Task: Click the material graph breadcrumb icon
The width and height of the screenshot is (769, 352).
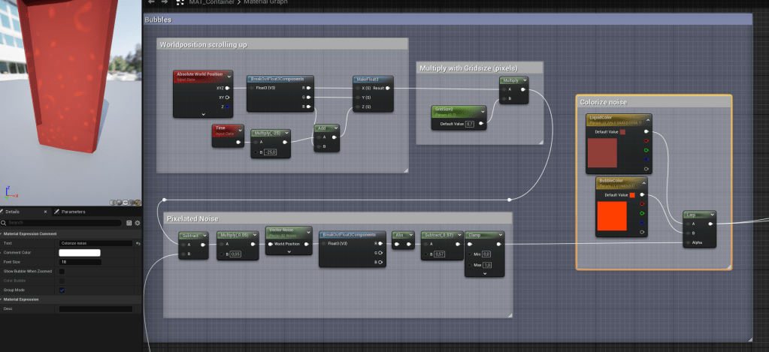Action: coord(180,2)
